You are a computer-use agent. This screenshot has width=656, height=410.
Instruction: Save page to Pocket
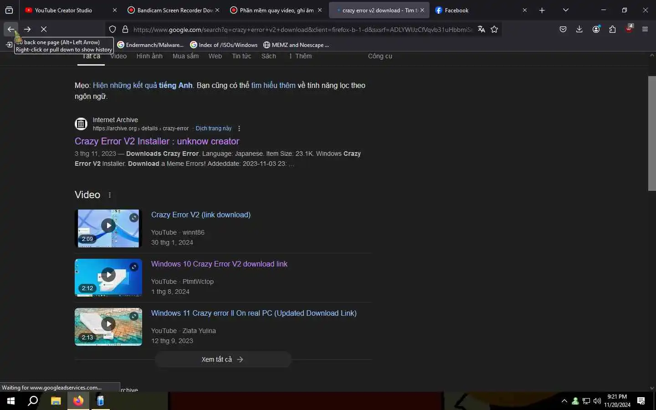[x=563, y=29]
